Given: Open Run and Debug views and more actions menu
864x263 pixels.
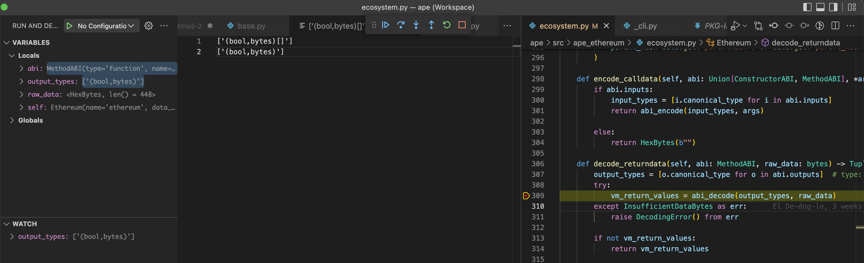Looking at the screenshot, I should coord(164,26).
